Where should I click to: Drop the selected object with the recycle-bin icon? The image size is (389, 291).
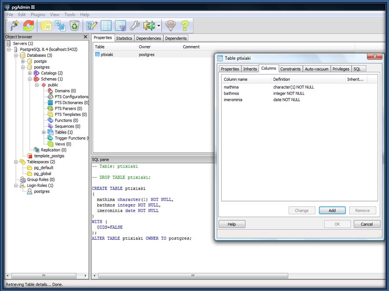[x=74, y=26]
